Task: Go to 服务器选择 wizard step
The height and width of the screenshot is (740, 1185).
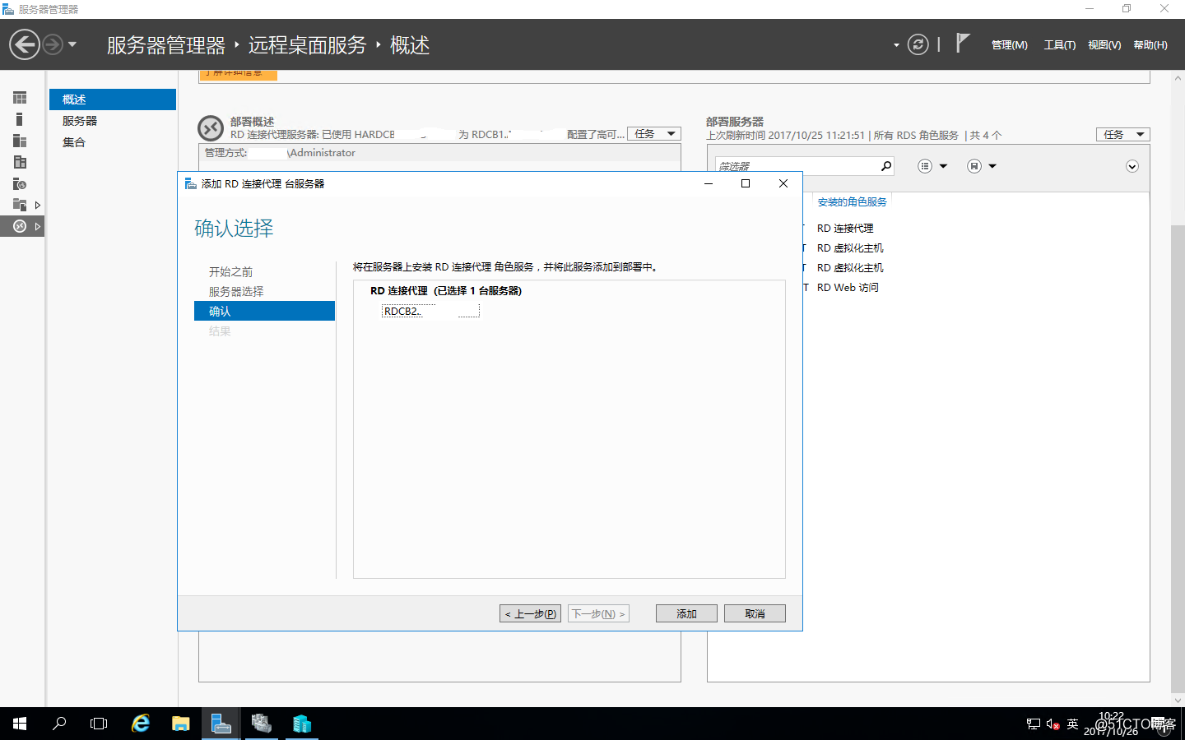Action: [x=236, y=291]
